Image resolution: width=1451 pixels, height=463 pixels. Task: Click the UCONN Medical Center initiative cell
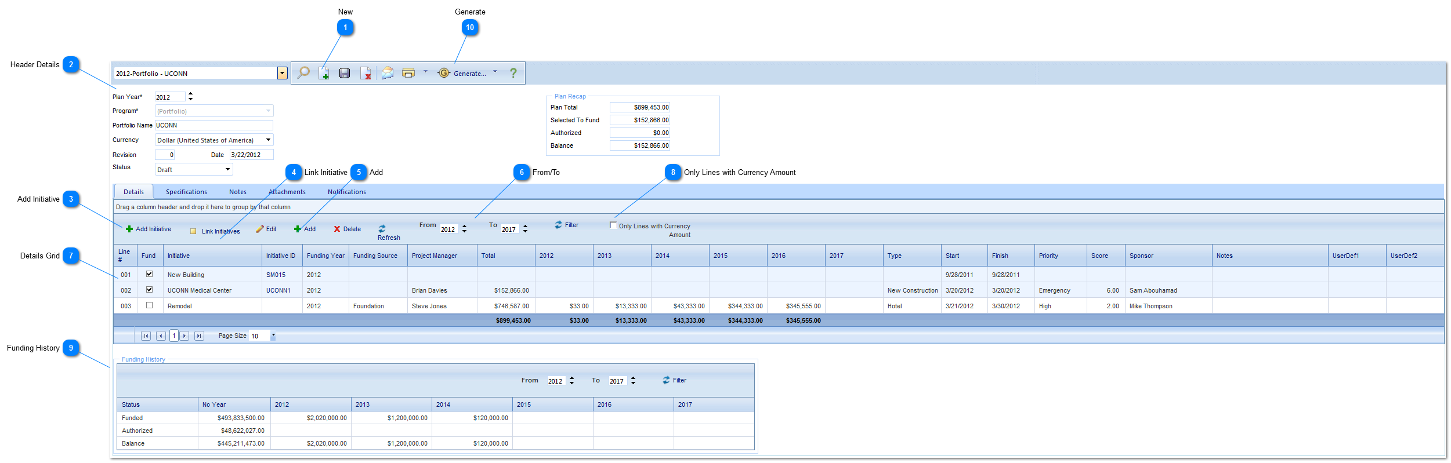pos(212,290)
